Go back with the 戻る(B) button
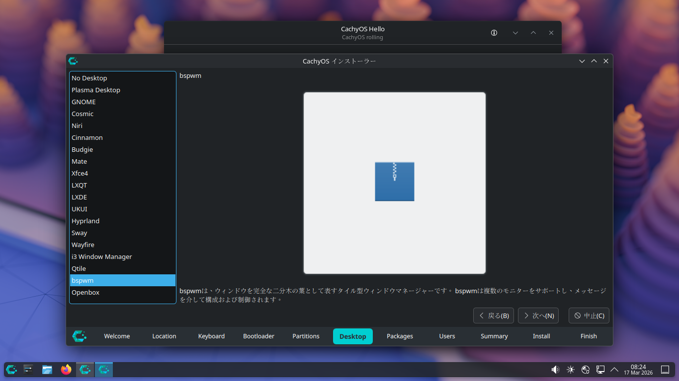This screenshot has height=381, width=679. [494, 316]
